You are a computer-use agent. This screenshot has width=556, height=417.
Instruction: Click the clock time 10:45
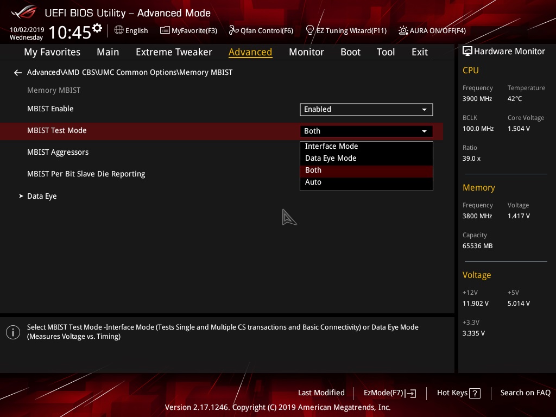70,32
